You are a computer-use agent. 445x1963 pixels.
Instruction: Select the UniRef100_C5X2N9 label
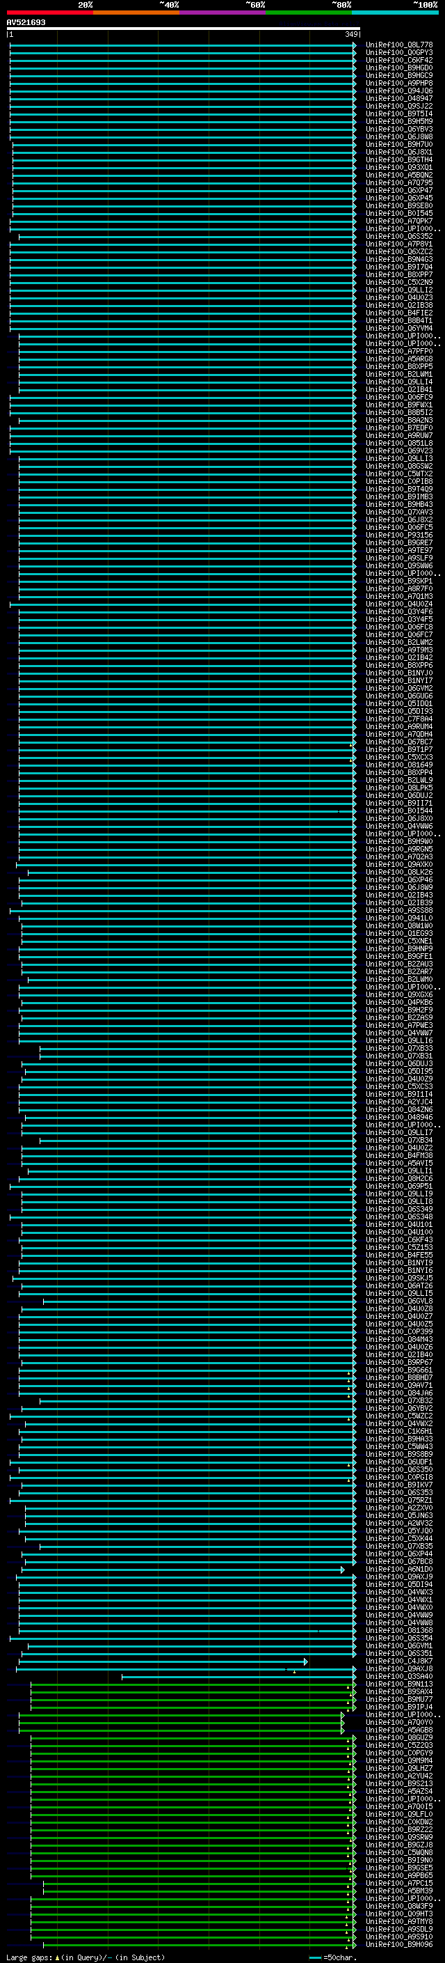399,282
